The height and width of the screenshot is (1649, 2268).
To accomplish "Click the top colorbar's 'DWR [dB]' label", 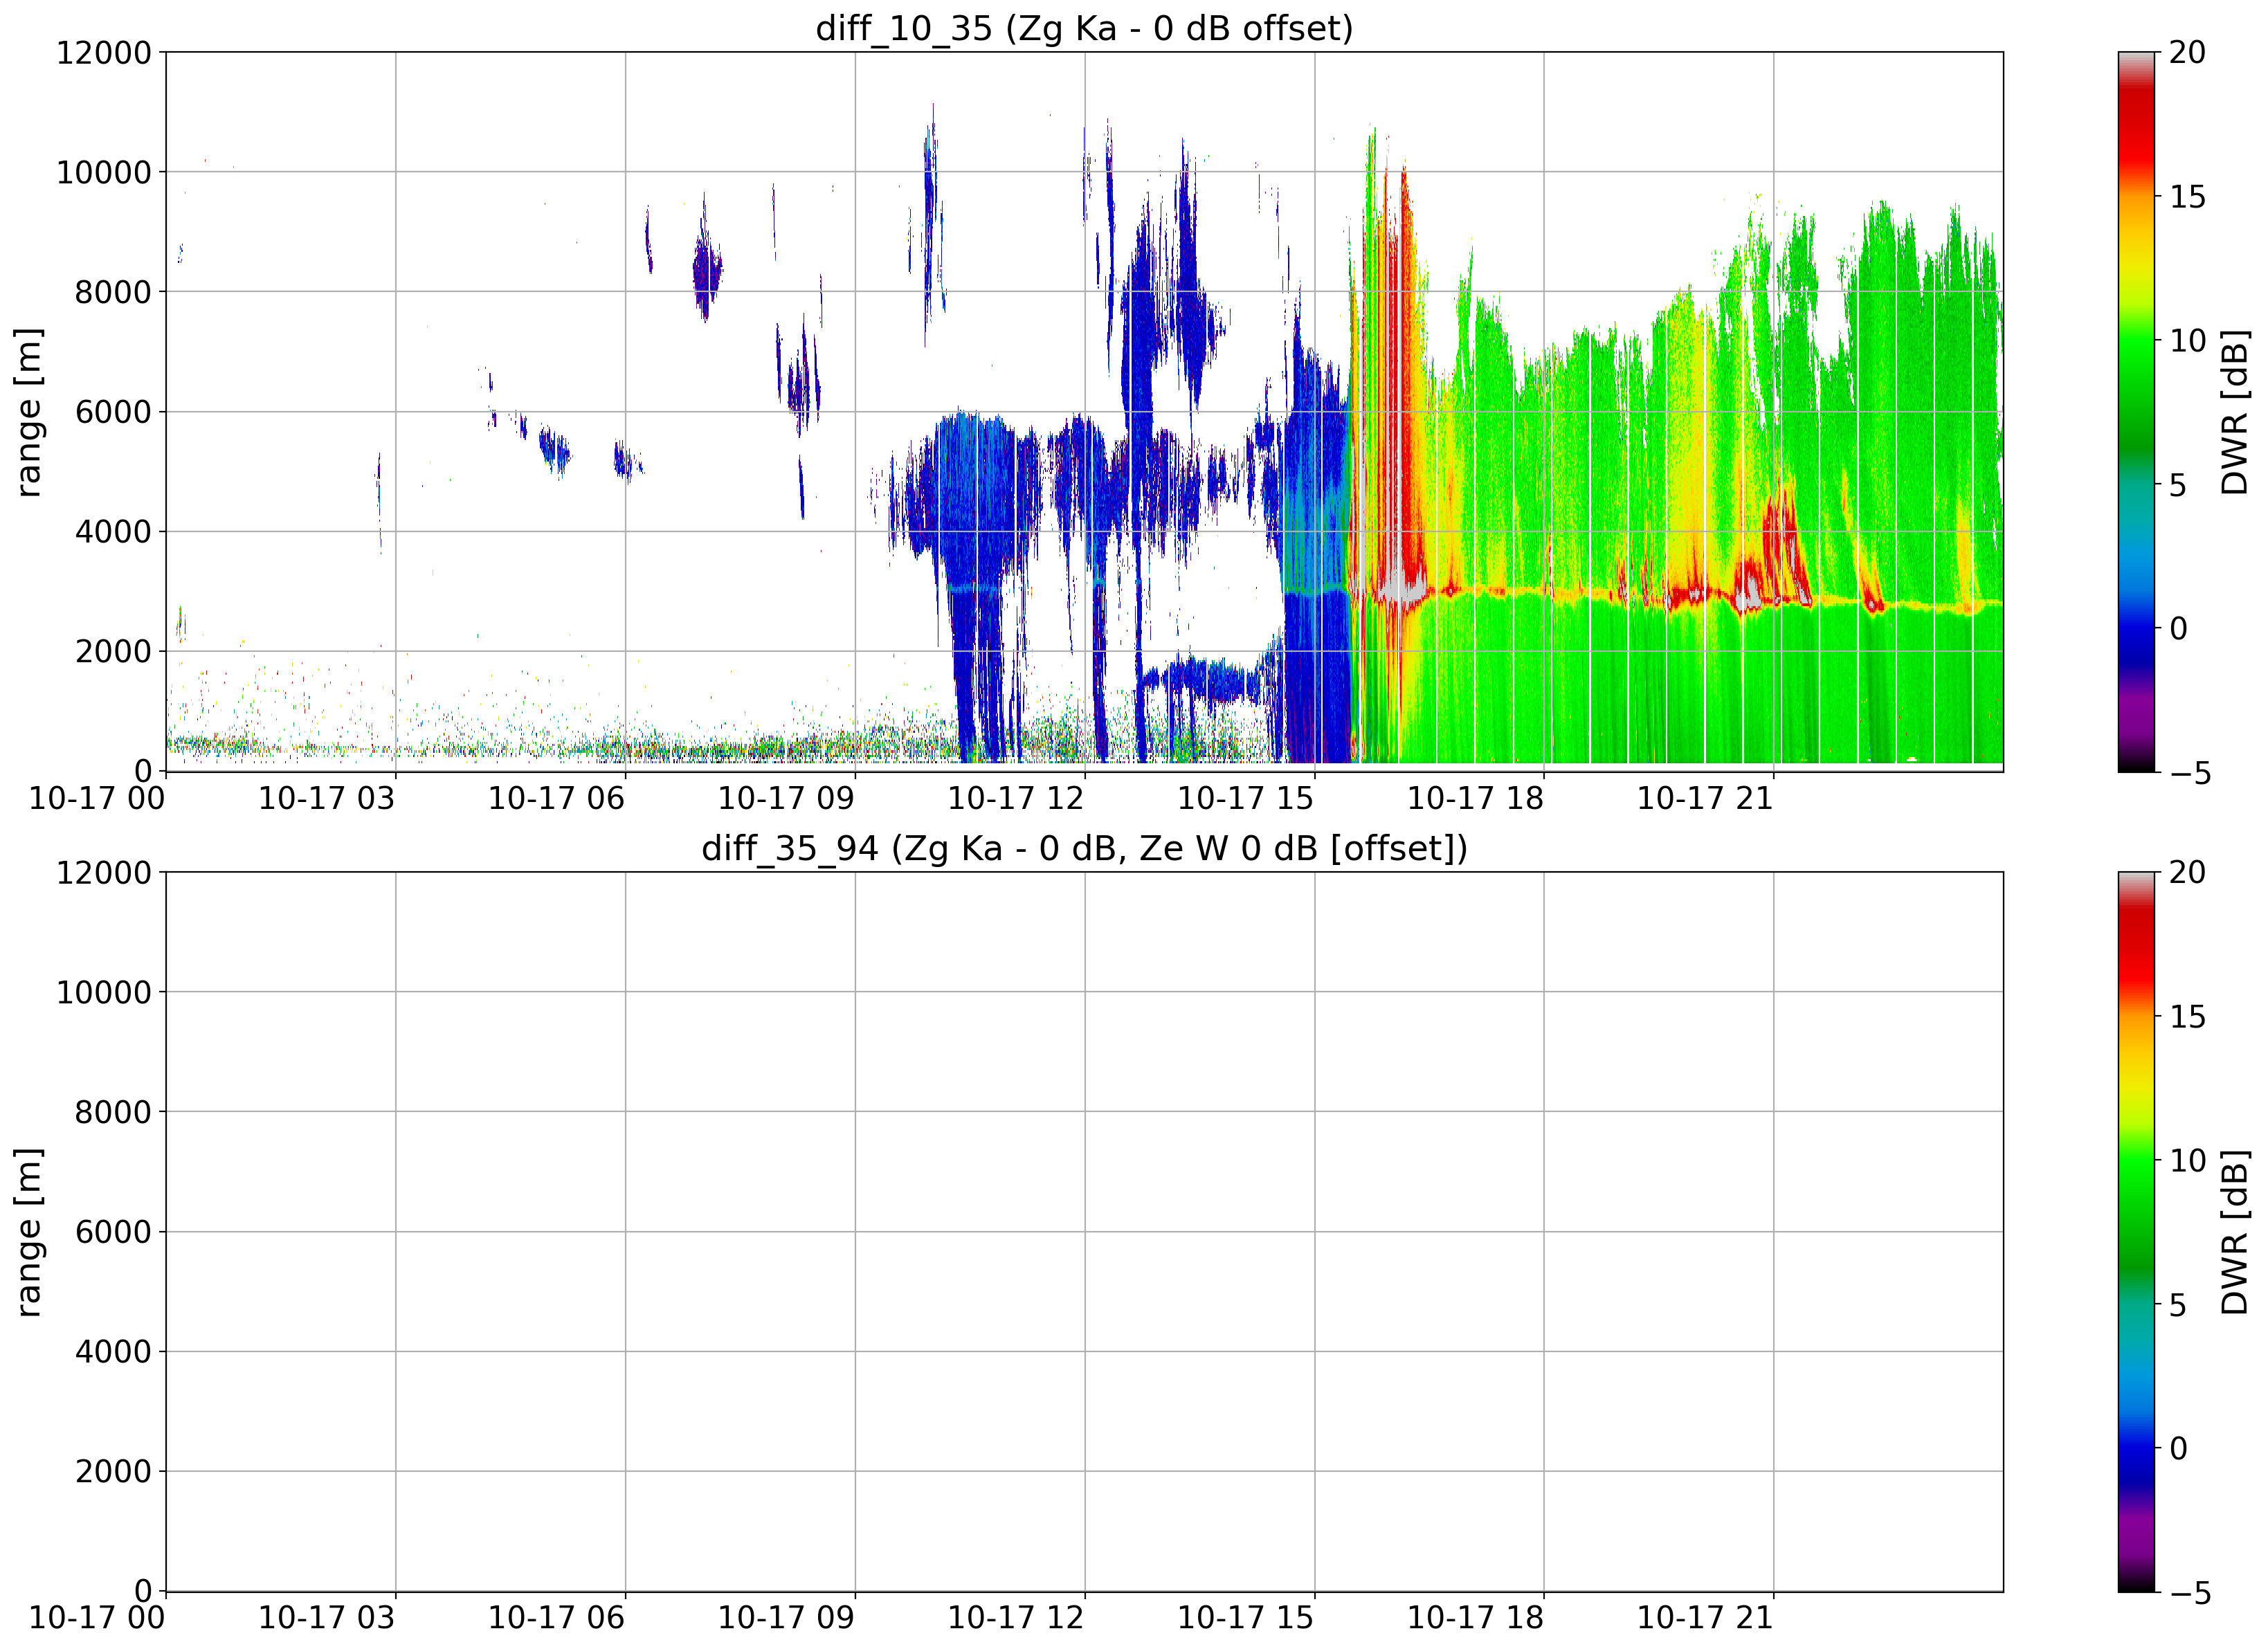I will pyautogui.click(x=2234, y=411).
